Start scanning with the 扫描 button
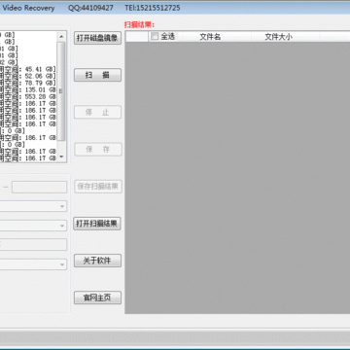 point(97,75)
